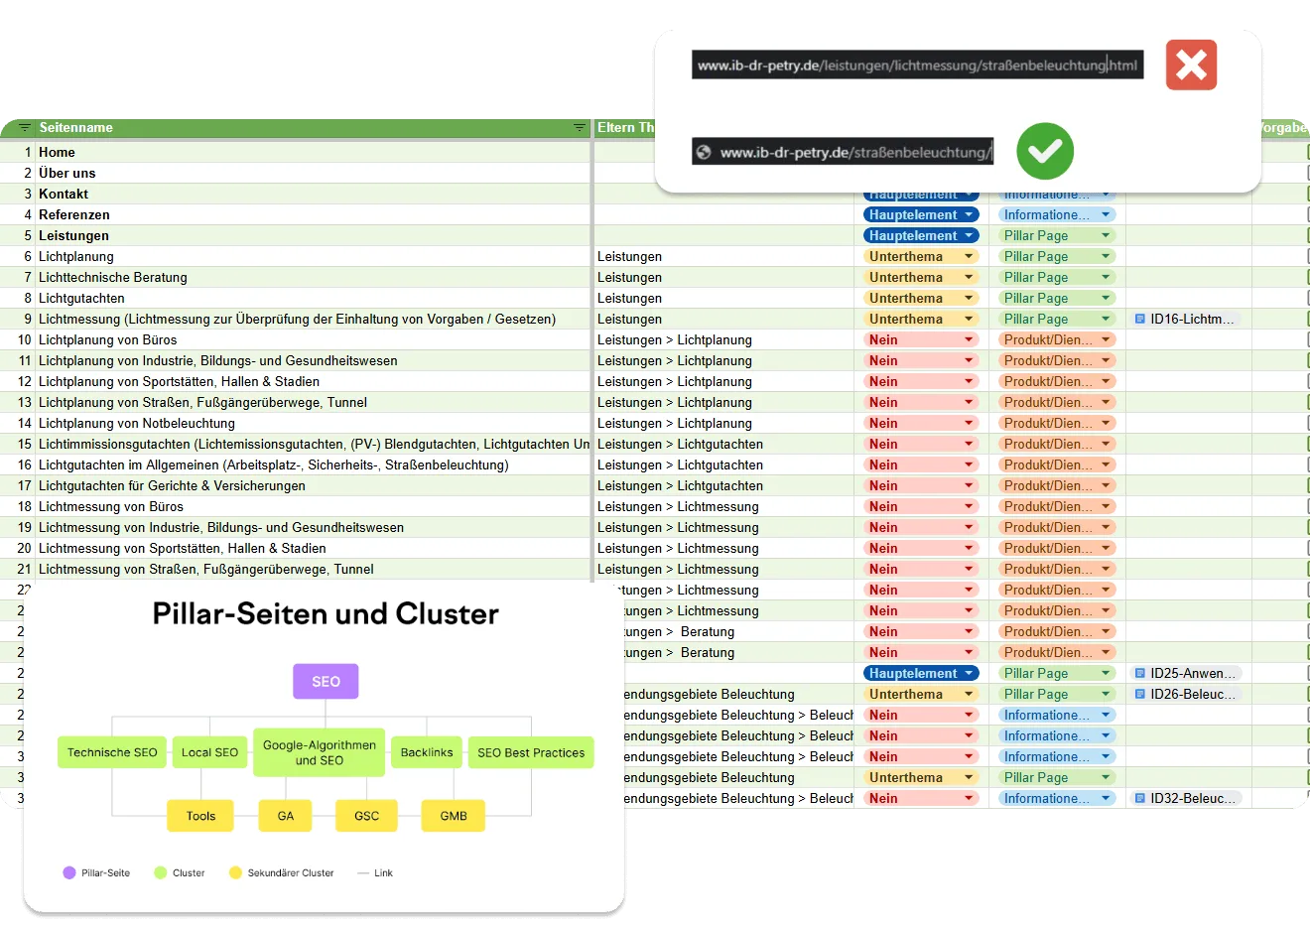Open Pillar Page dropdown in Lichtgutachten row 8

[1057, 298]
